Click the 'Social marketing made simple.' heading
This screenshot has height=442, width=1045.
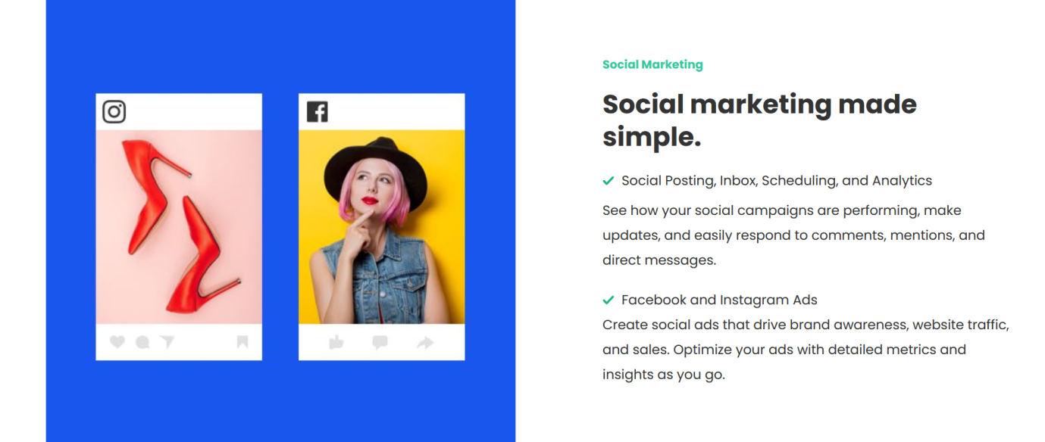pos(759,120)
